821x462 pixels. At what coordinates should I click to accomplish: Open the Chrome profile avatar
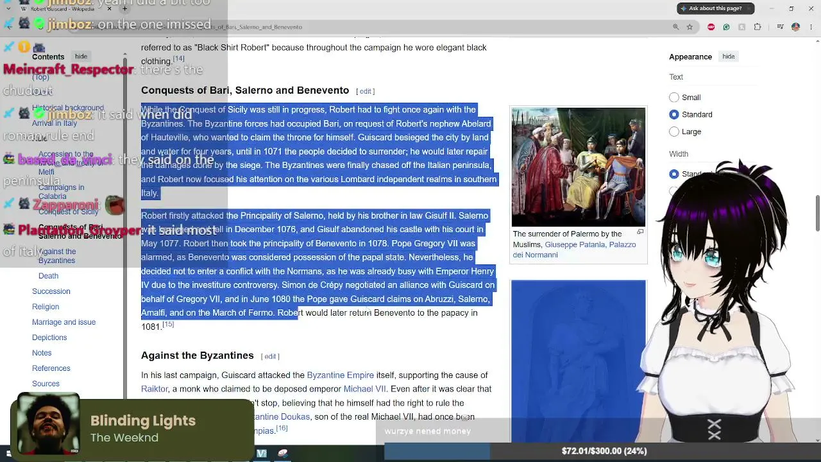coord(795,27)
